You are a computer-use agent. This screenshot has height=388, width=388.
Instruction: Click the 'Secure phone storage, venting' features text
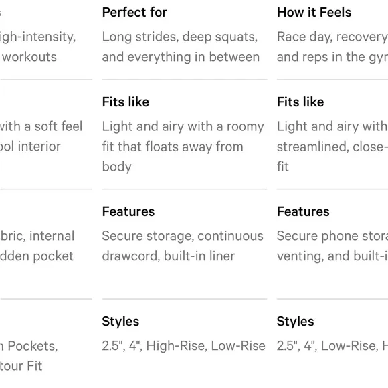click(x=332, y=246)
